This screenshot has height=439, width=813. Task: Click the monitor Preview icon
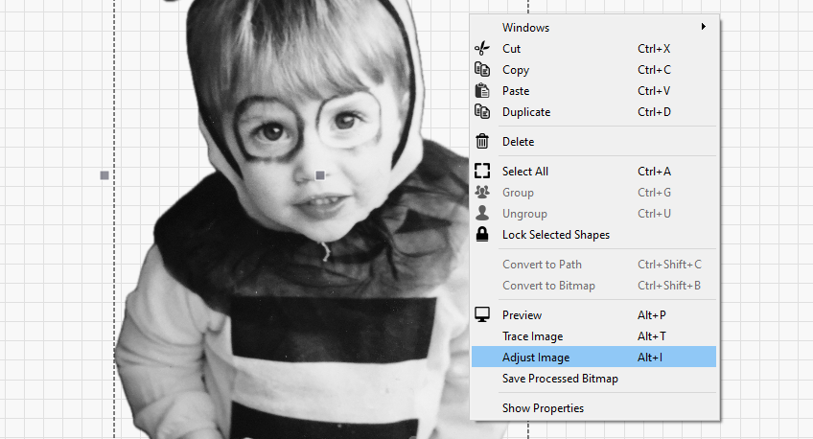482,315
